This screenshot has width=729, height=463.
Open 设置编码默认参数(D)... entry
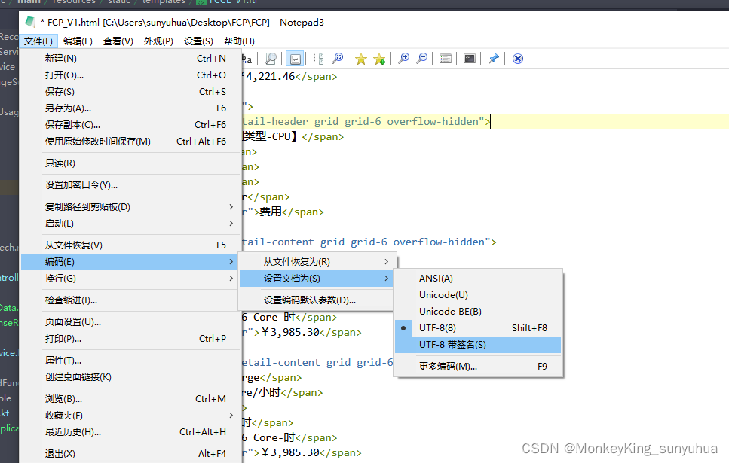[317, 300]
